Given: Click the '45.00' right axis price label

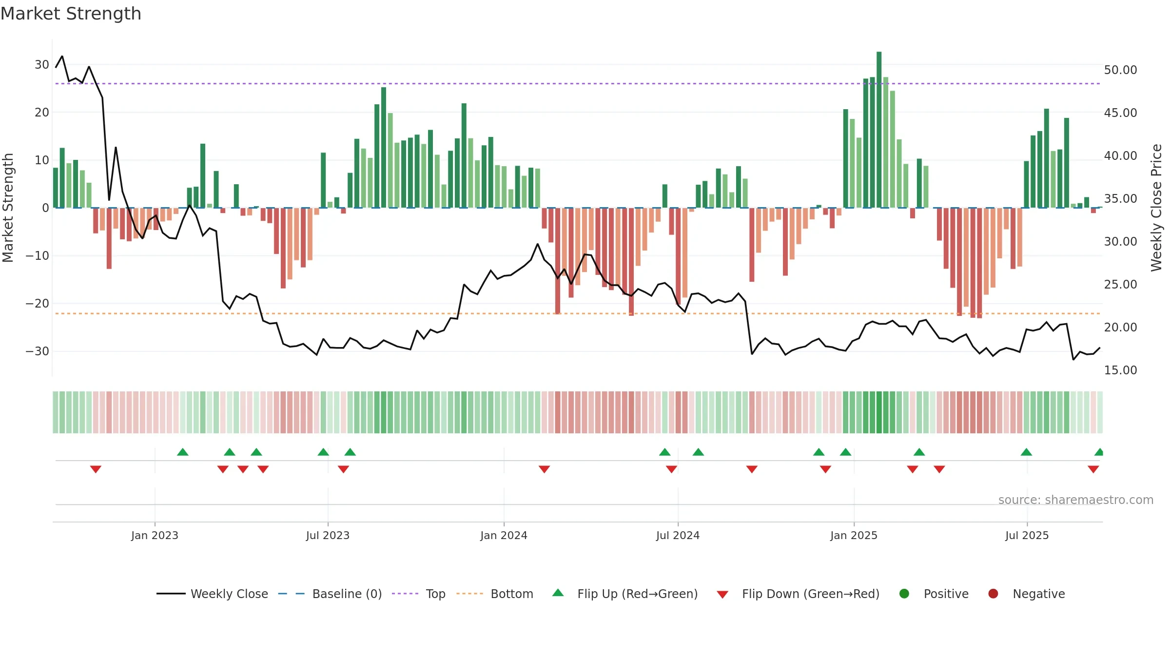Looking at the screenshot, I should [1120, 113].
